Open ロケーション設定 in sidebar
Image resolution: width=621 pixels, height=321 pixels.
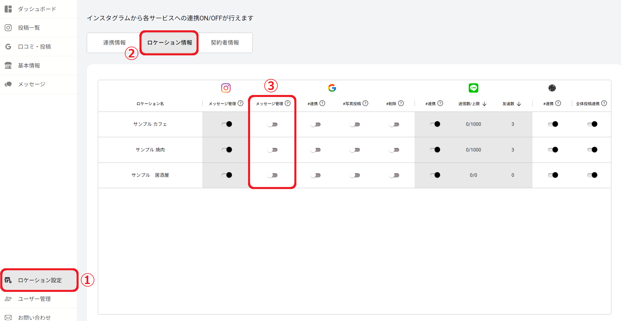(40, 280)
